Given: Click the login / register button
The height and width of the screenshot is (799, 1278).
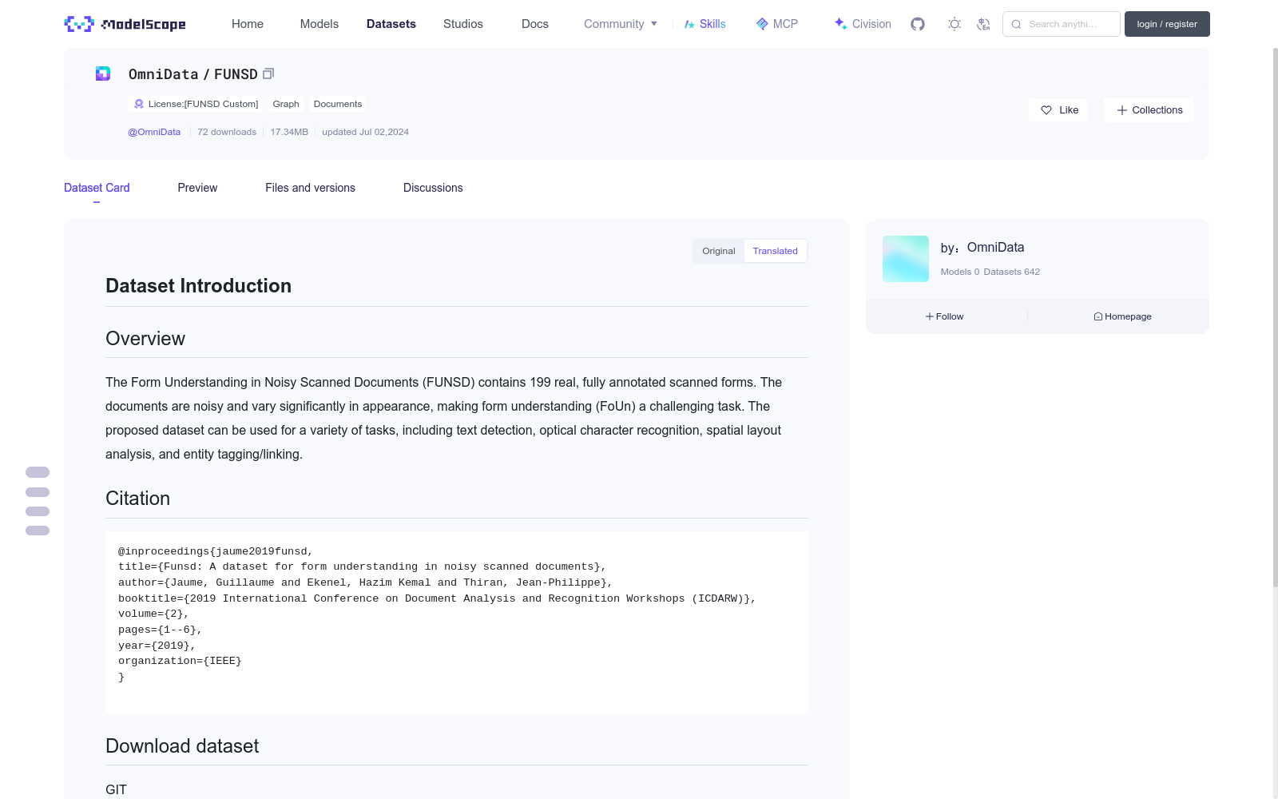Looking at the screenshot, I should pos(1167,24).
